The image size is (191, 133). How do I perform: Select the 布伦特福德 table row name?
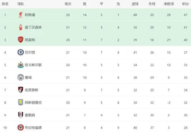coord(33,128)
